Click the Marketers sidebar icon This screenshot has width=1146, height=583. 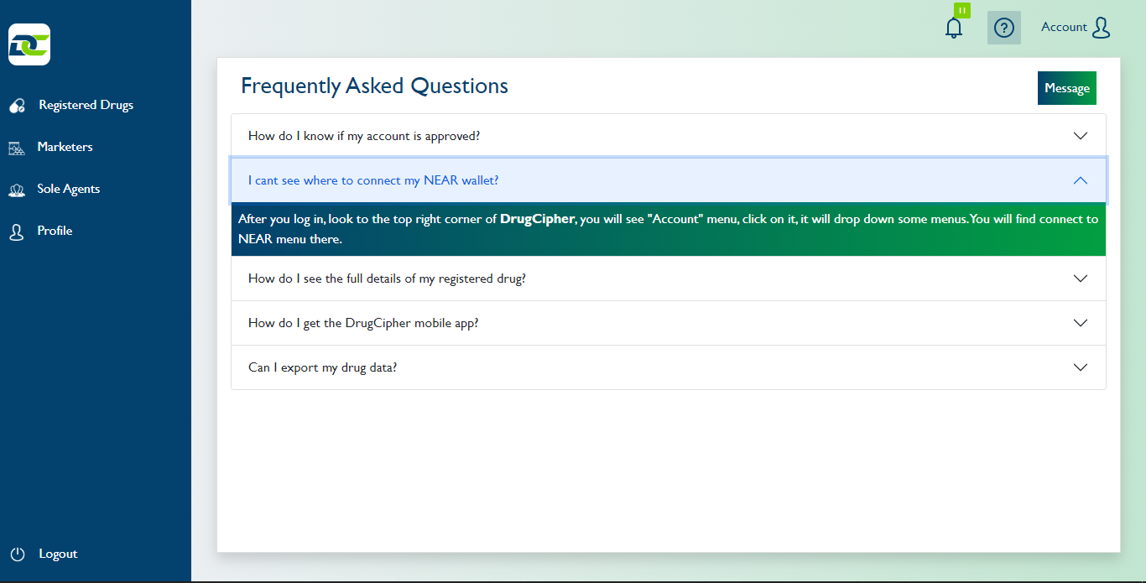click(x=17, y=148)
